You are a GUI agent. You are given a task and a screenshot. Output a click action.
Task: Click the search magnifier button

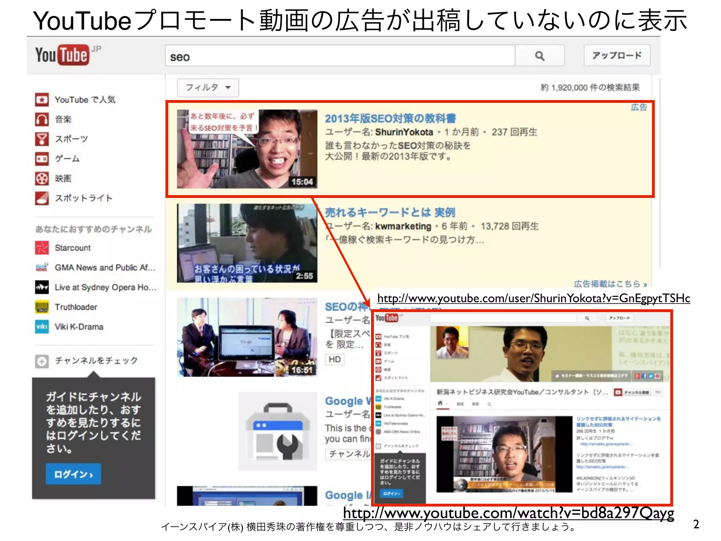[539, 56]
